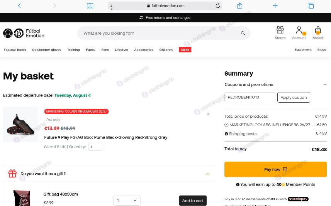
Task: Open the red Sales menu item
Action: tap(185, 50)
